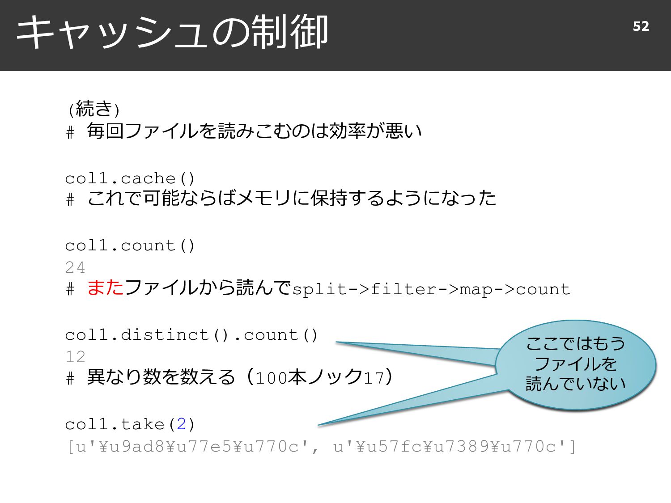Click the output value 24
Screen dimensions: 671x503
click(75, 267)
